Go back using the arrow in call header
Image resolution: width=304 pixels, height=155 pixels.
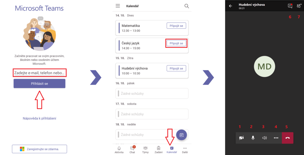[230, 6]
